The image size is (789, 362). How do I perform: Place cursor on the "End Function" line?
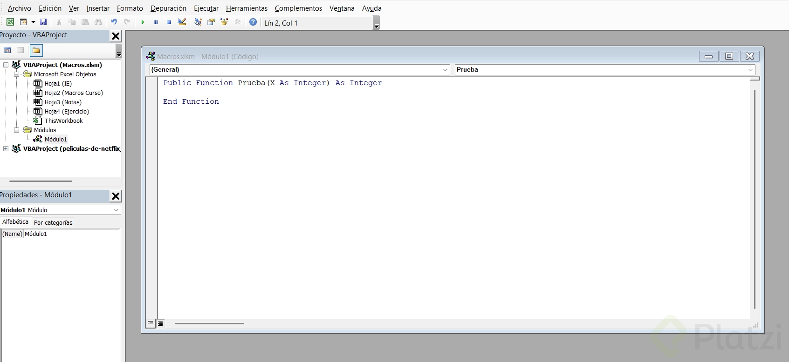(191, 101)
